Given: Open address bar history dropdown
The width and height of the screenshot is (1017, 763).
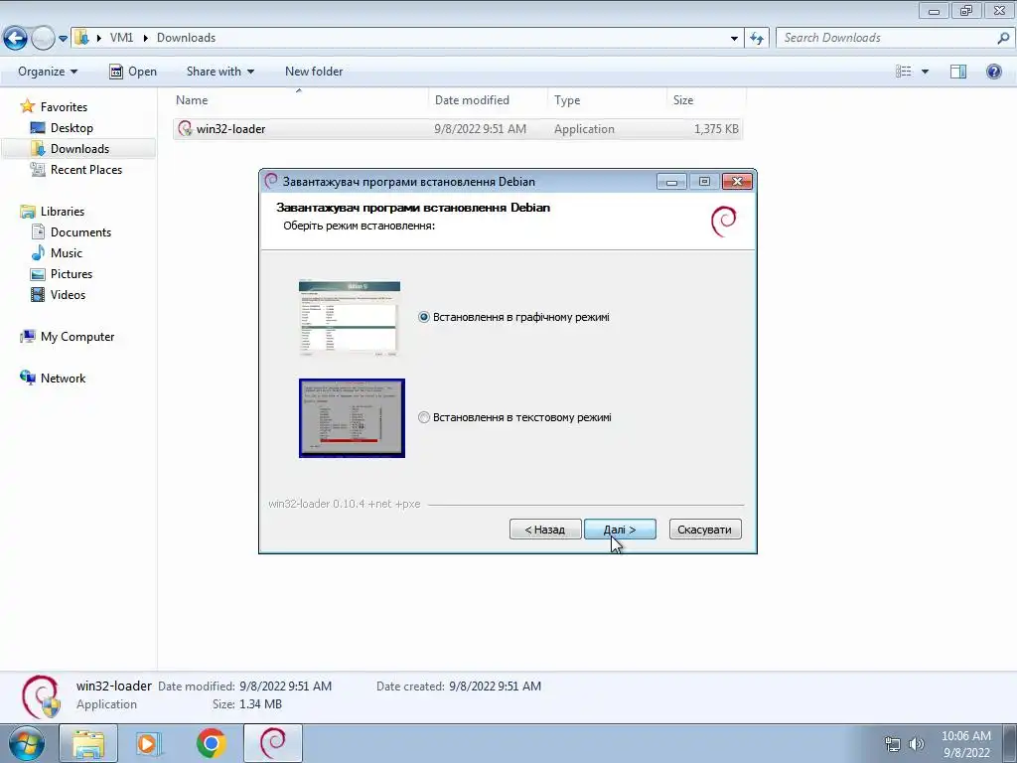Looking at the screenshot, I should tap(734, 39).
